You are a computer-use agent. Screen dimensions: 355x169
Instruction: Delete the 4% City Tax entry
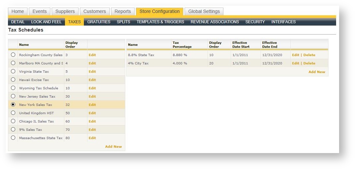pyautogui.click(x=309, y=63)
